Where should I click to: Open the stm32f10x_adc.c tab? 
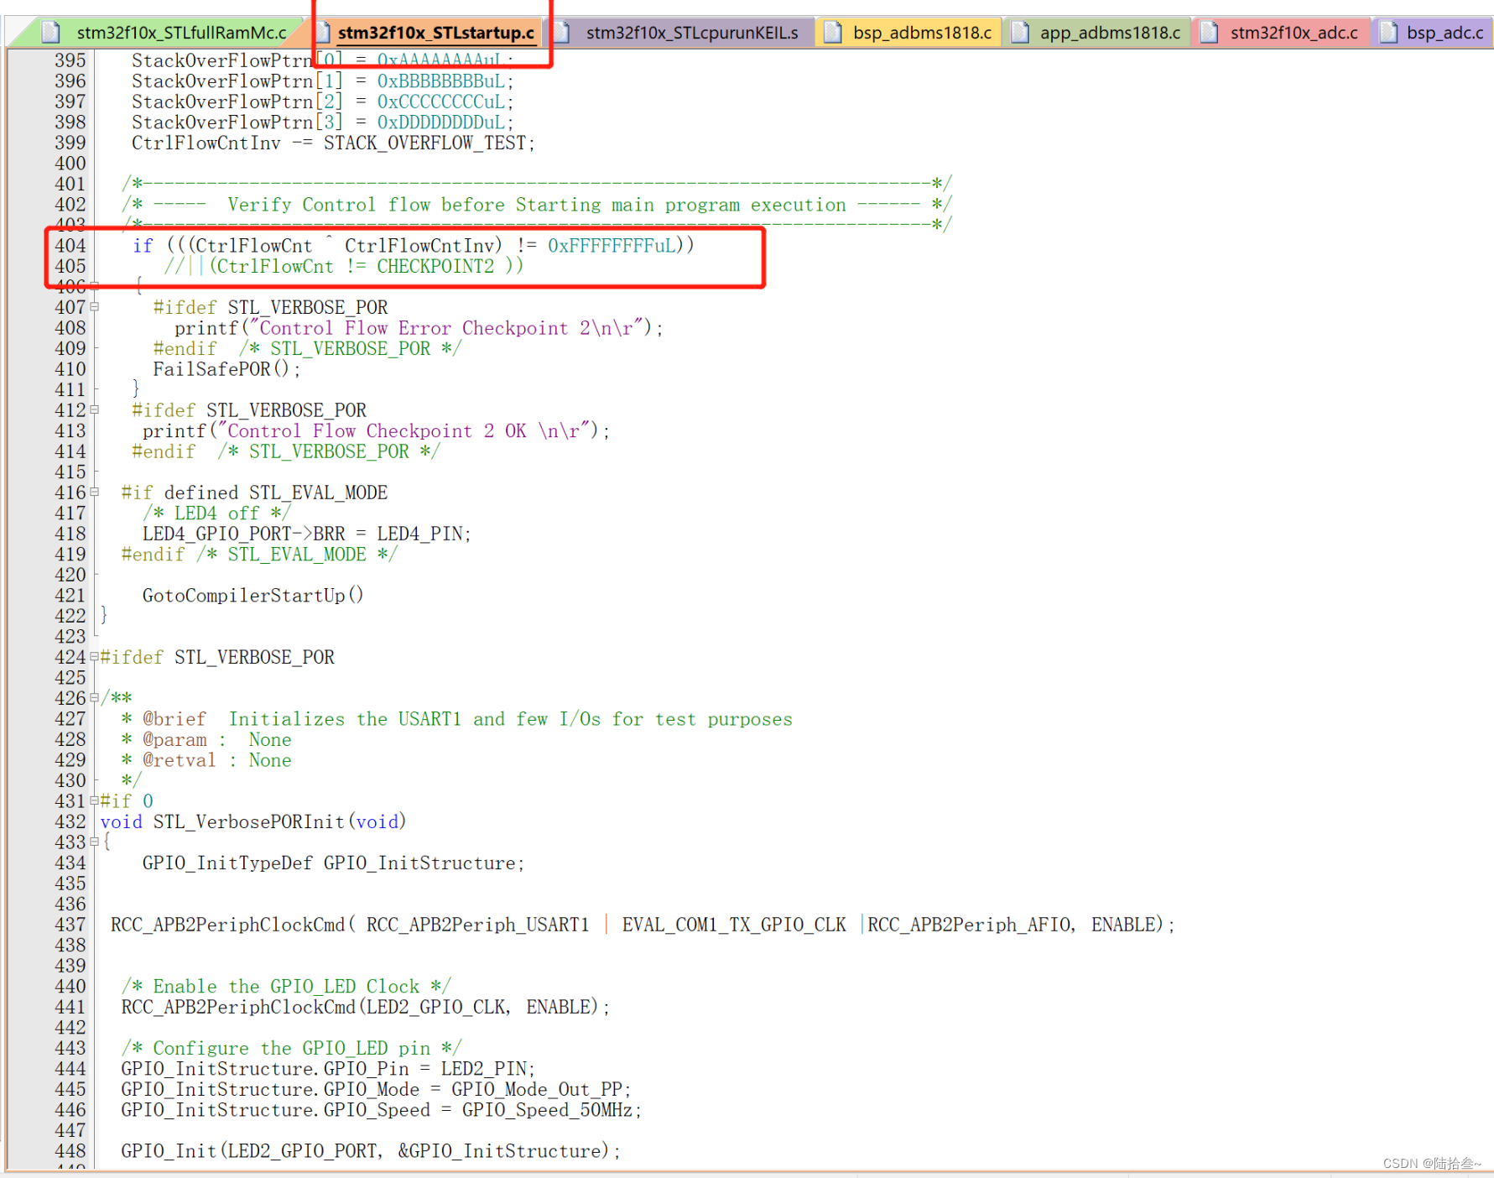tap(1294, 33)
